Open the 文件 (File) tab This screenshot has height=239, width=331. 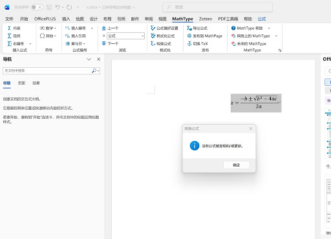[x=9, y=19]
